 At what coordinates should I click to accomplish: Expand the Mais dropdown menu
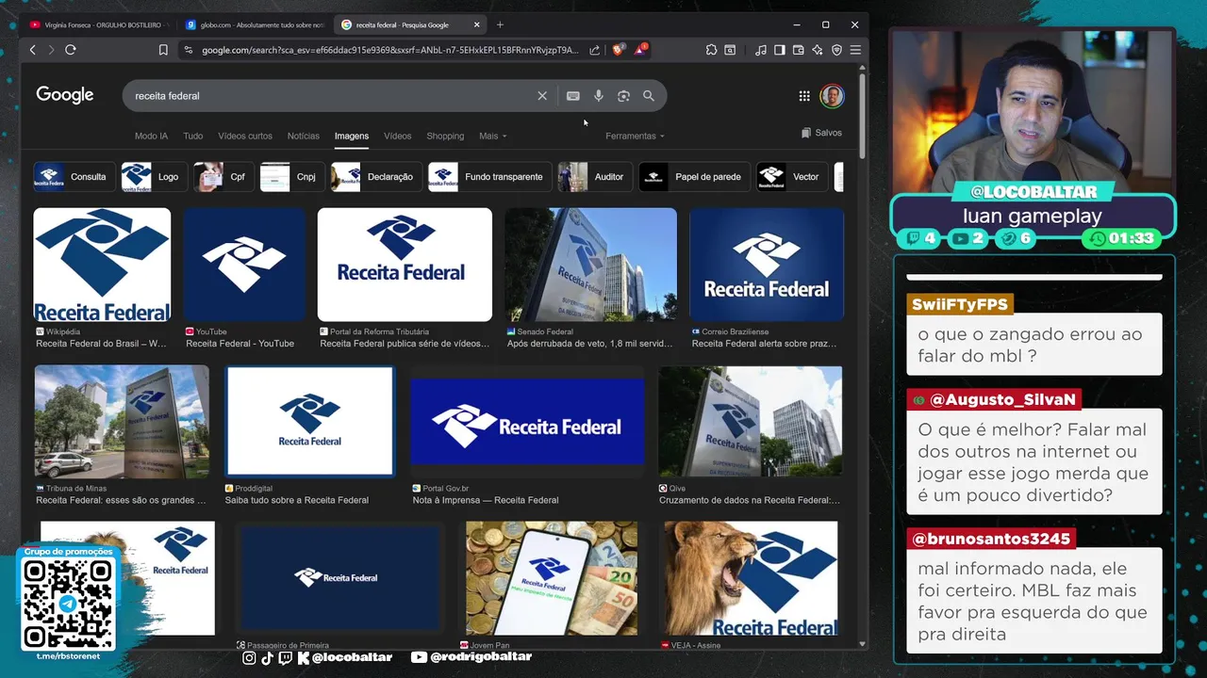[x=492, y=136]
